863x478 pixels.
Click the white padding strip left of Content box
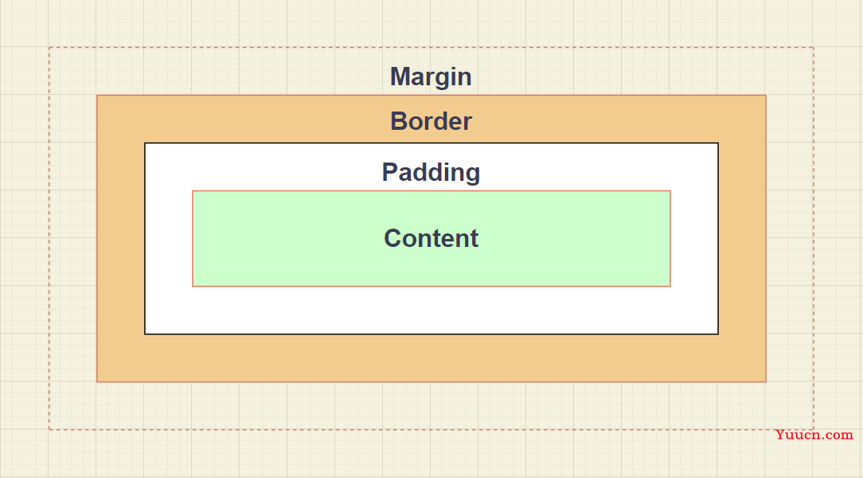[x=169, y=238]
